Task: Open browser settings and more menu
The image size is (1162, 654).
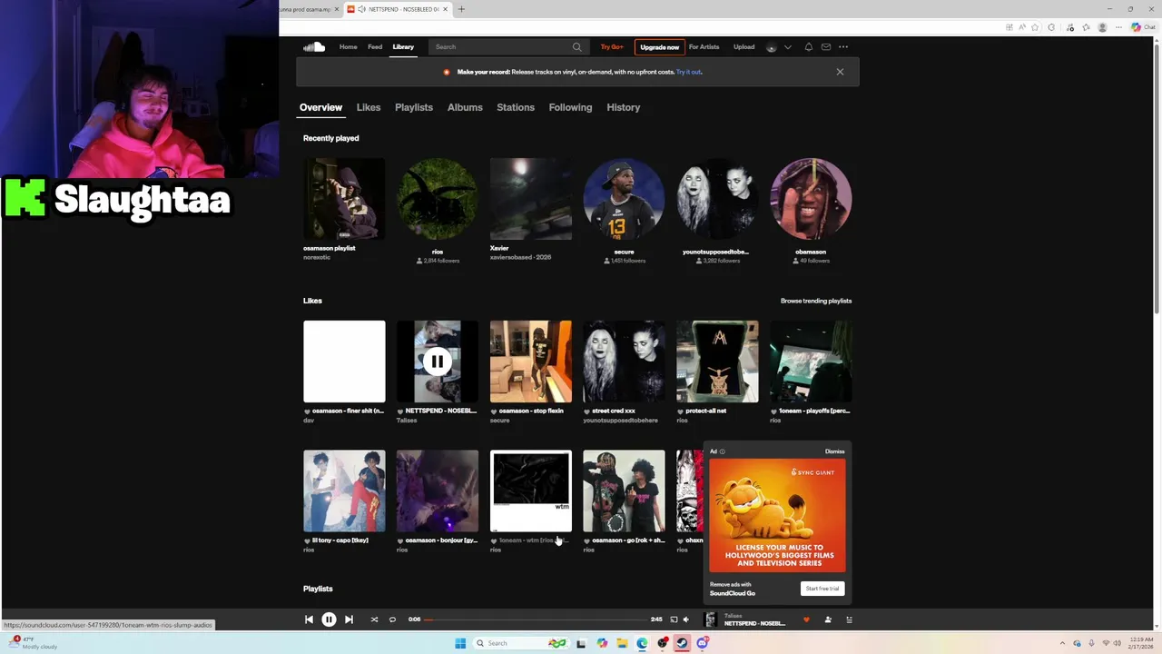Action: (x=1119, y=27)
